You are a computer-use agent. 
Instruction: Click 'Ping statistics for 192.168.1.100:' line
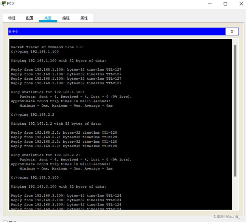click(48, 92)
